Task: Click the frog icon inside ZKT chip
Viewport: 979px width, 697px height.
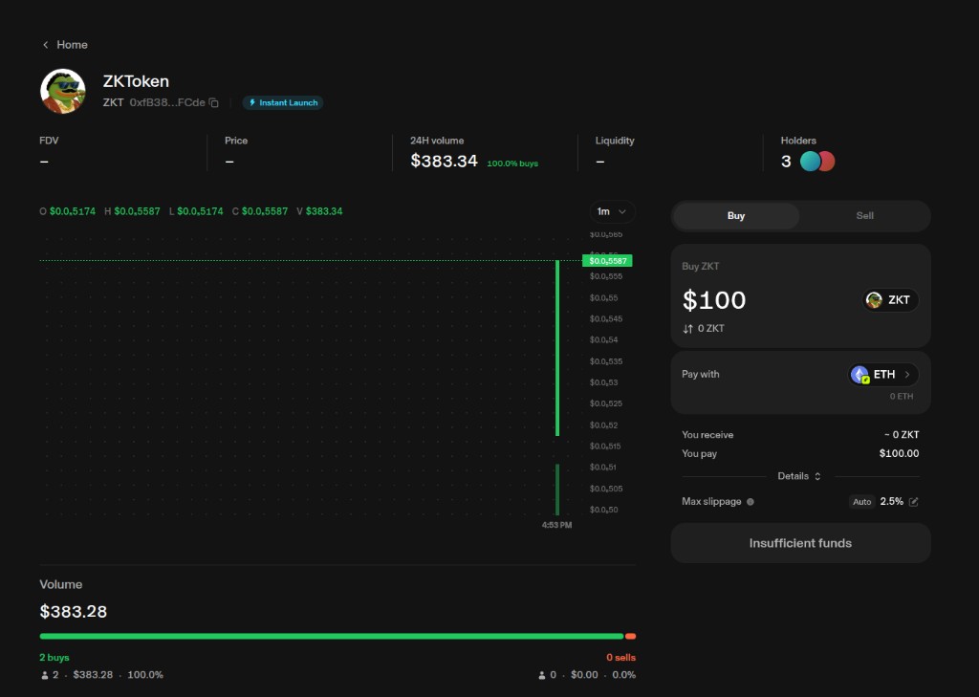Action: pyautogui.click(x=874, y=300)
